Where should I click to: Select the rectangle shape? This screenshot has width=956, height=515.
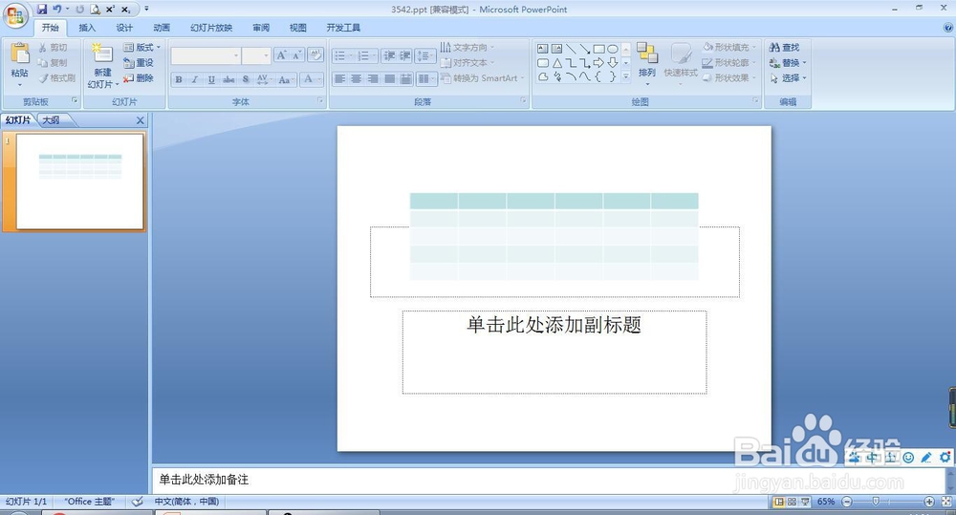598,49
